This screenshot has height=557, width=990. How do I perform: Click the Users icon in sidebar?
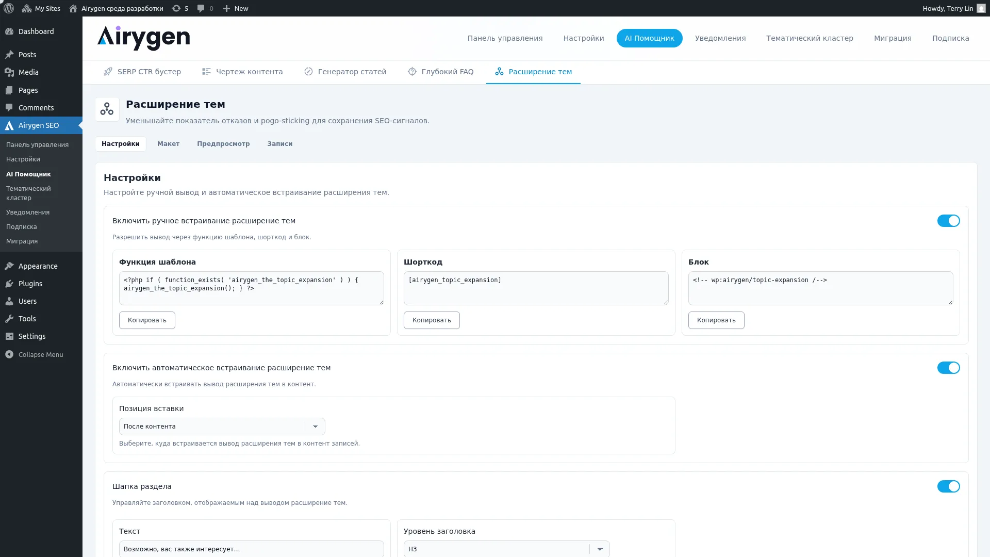tap(9, 301)
